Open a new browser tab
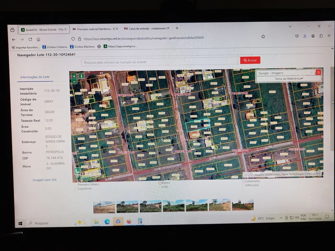 177,28
